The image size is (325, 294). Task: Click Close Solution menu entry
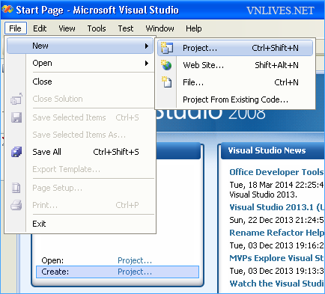coord(80,99)
